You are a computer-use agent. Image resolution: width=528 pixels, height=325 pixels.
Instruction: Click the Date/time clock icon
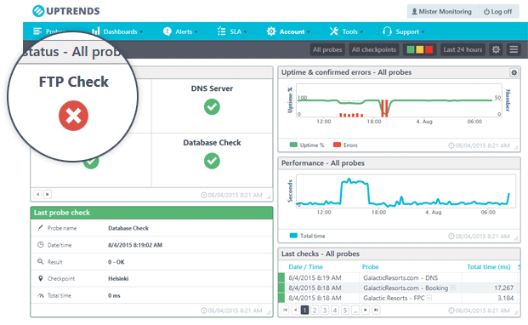[40, 244]
